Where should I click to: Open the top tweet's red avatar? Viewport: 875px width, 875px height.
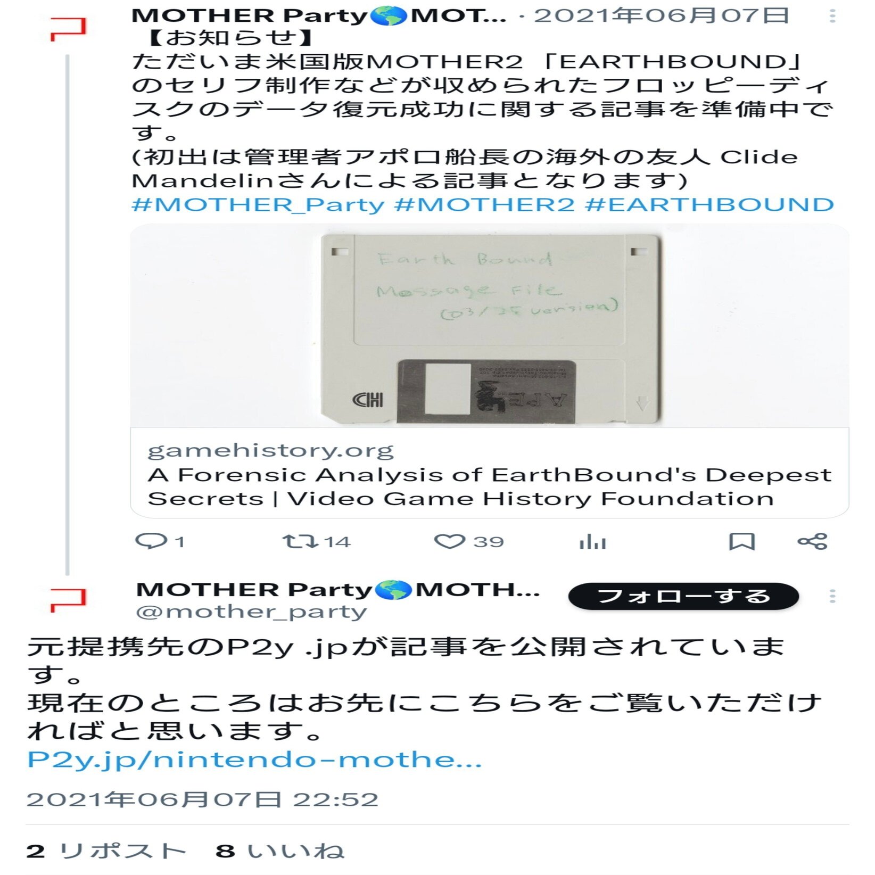(68, 29)
